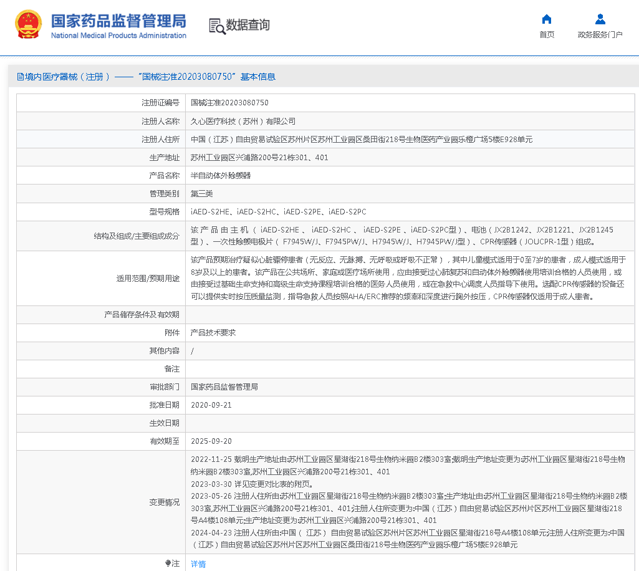Click the 首页 house icon
The image size is (639, 571).
point(547,19)
